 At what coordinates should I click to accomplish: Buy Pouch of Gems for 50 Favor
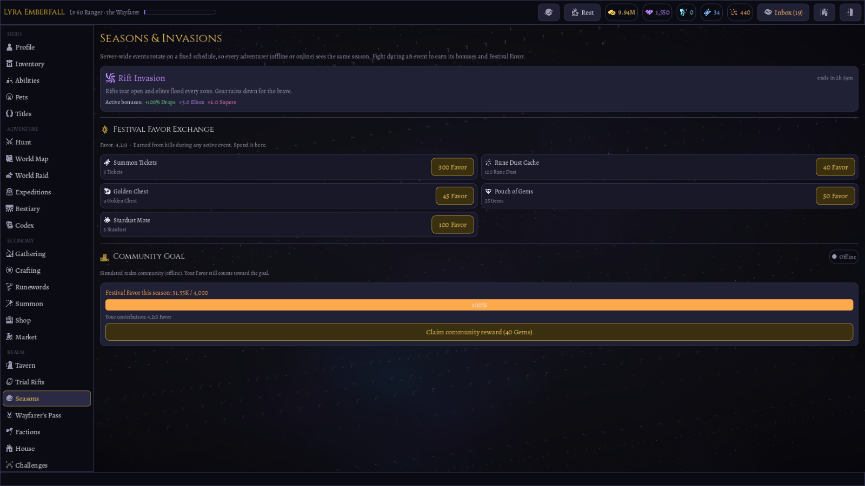coord(835,196)
